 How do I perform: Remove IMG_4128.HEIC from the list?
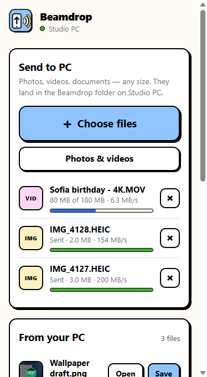point(170,238)
